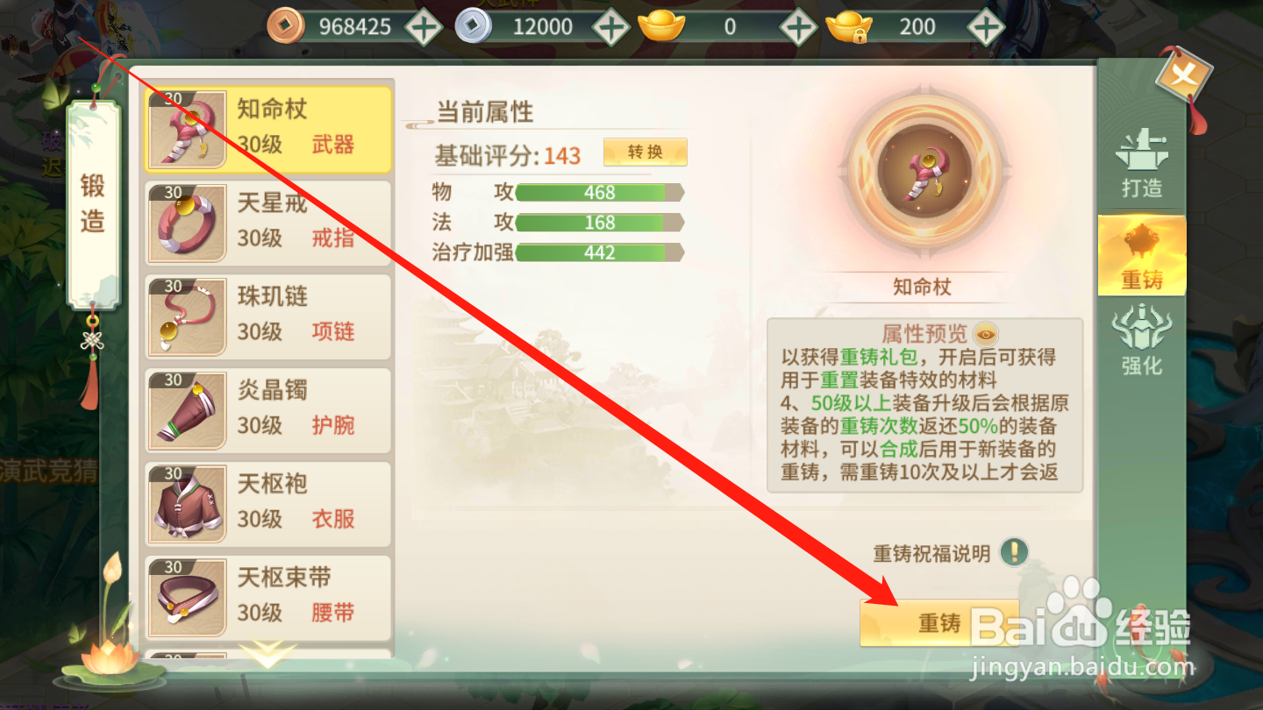Click the 知命杖 preview medallion
The height and width of the screenshot is (710, 1263).
click(x=923, y=174)
